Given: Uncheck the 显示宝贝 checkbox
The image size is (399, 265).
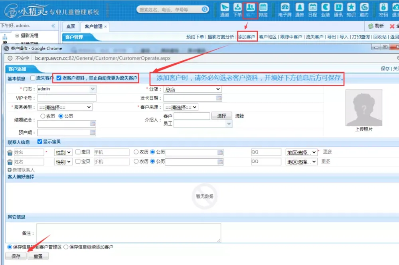Looking at the screenshot, I should (x=40, y=142).
